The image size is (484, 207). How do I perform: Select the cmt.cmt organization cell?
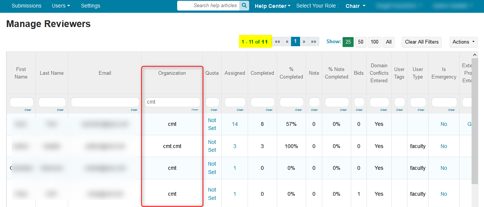[172, 146]
